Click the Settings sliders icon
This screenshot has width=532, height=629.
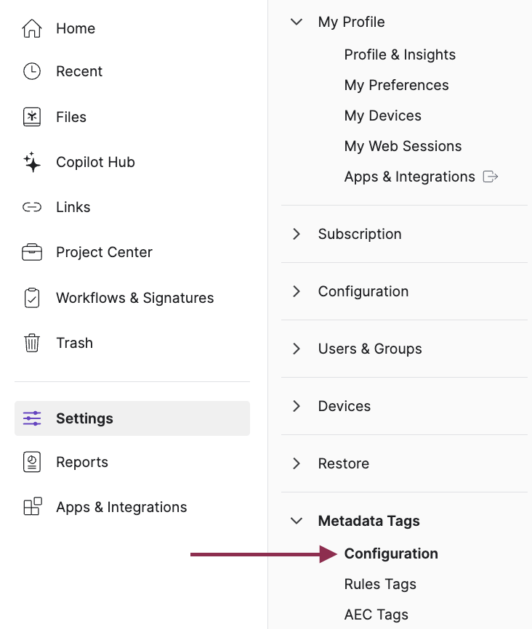32,418
